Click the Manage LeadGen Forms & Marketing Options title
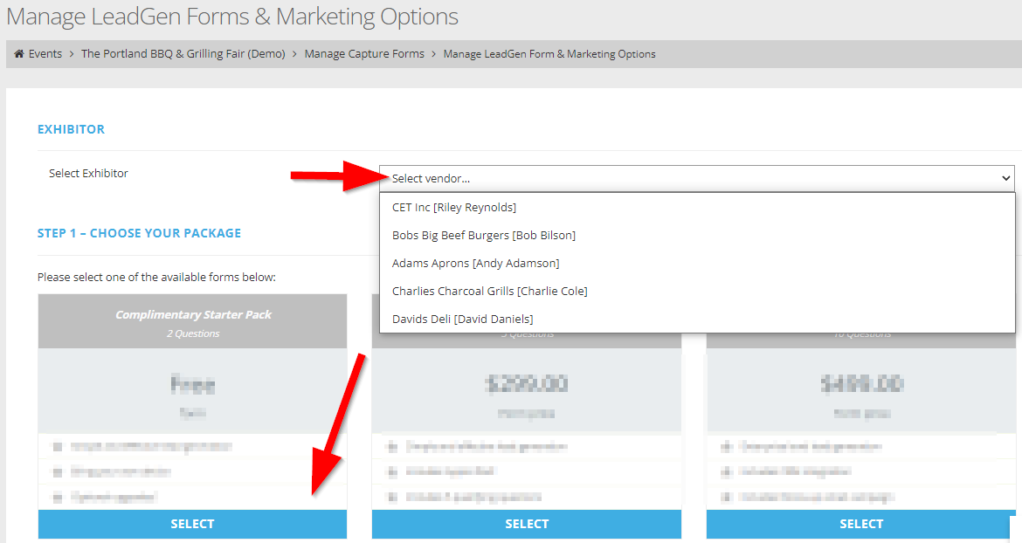1022x543 pixels. coord(232,17)
